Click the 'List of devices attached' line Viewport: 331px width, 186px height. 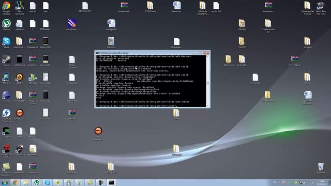tap(112, 58)
